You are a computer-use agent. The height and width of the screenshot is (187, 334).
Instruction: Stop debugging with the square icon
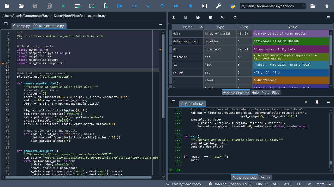tap(190, 6)
